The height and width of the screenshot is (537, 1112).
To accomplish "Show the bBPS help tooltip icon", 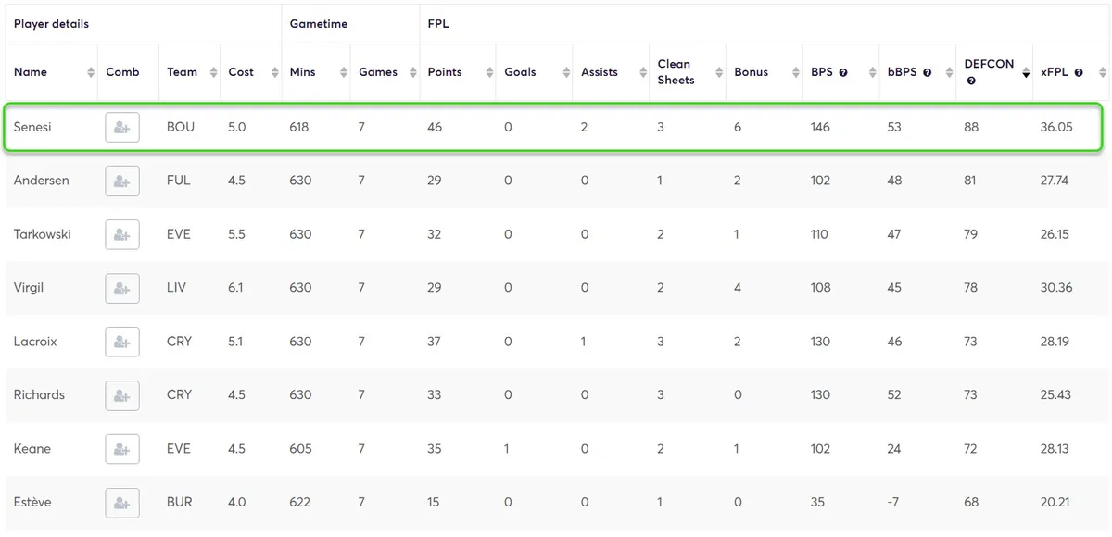I will [927, 72].
